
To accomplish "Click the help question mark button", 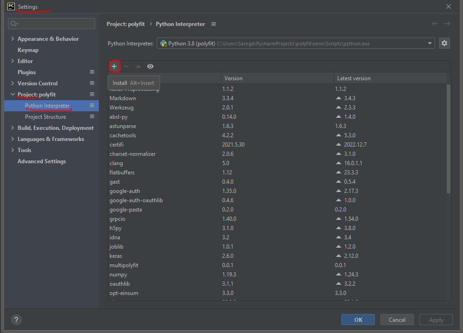I will (16, 320).
